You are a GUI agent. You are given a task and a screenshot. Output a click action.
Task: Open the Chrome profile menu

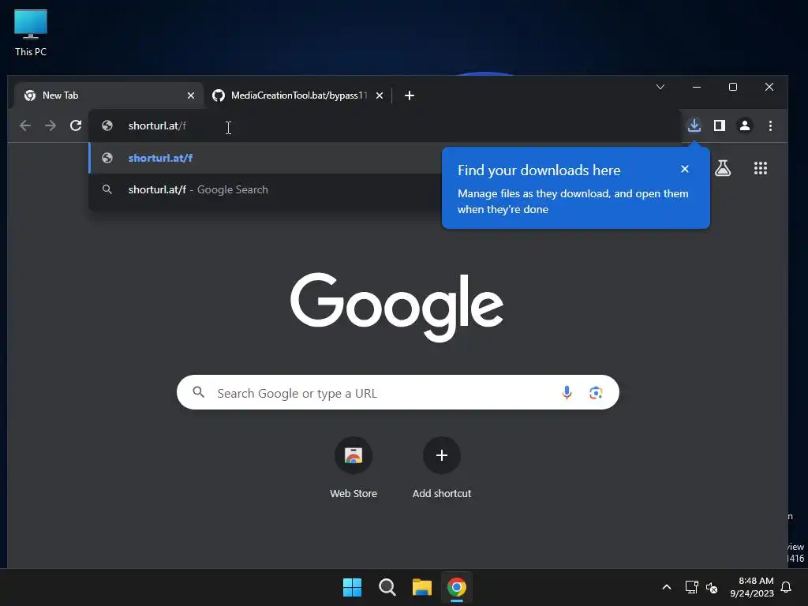pyautogui.click(x=745, y=125)
